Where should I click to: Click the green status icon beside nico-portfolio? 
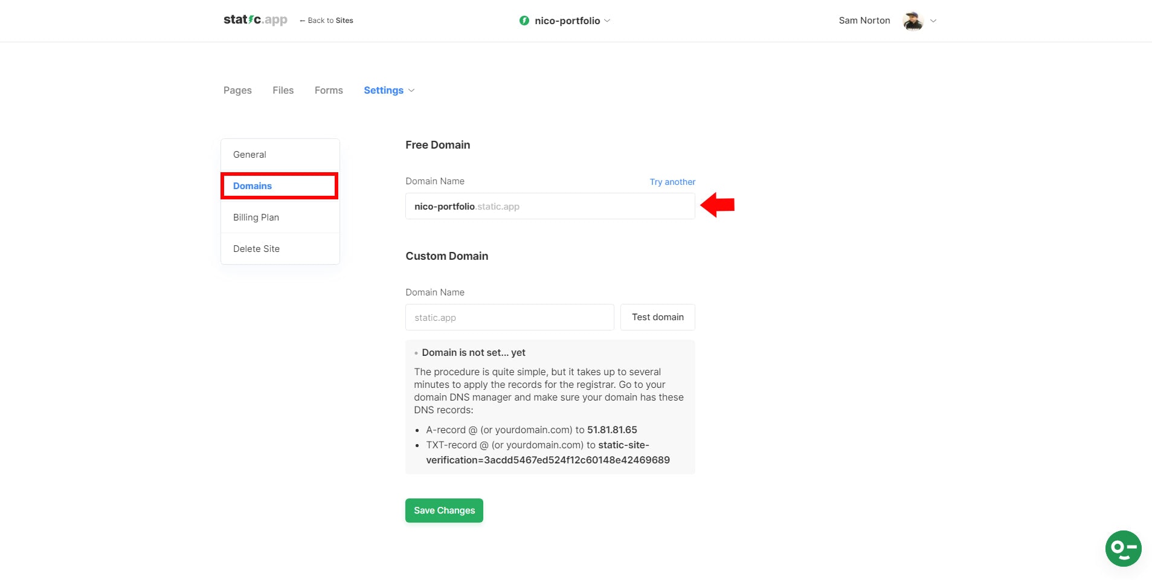pyautogui.click(x=523, y=20)
